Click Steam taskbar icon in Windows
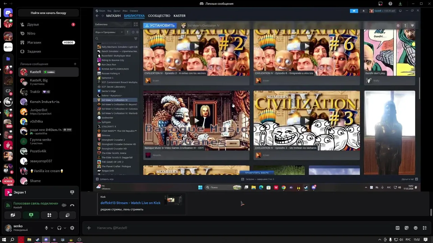This screenshot has width=433, height=243. pyautogui.click(x=38, y=240)
